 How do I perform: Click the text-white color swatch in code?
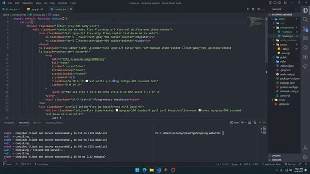click(87, 81)
